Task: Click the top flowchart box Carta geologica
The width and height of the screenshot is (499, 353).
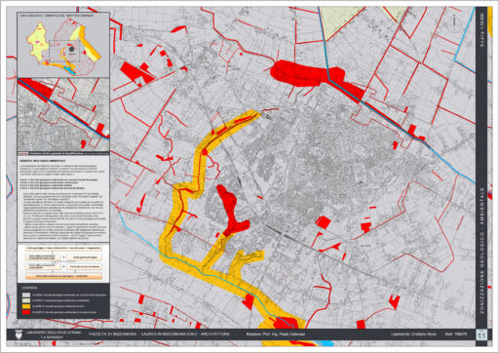Action: pos(63,248)
